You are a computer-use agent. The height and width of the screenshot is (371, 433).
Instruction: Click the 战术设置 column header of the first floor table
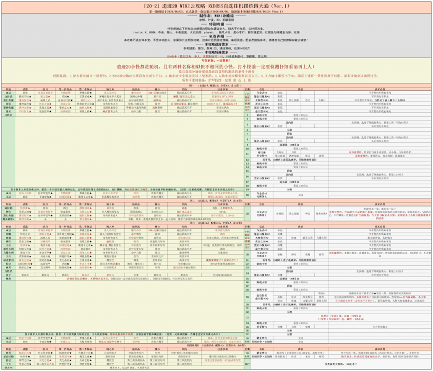[x=380, y=89]
